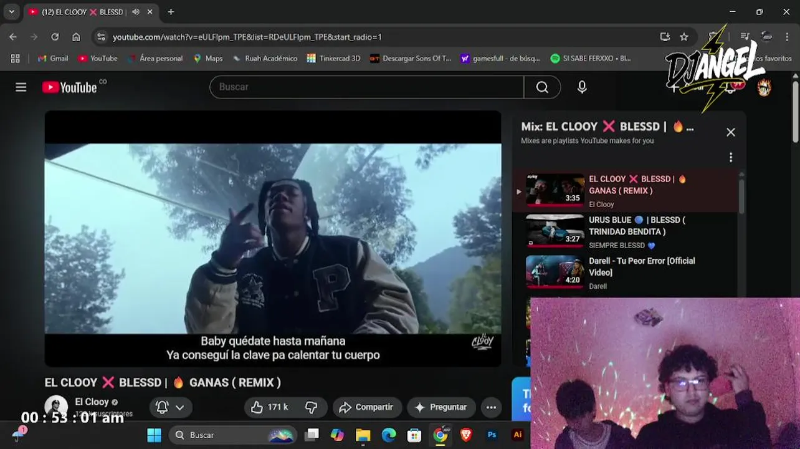This screenshot has width=800, height=449.
Task: Open the Gmail bookmark
Action: click(x=53, y=58)
